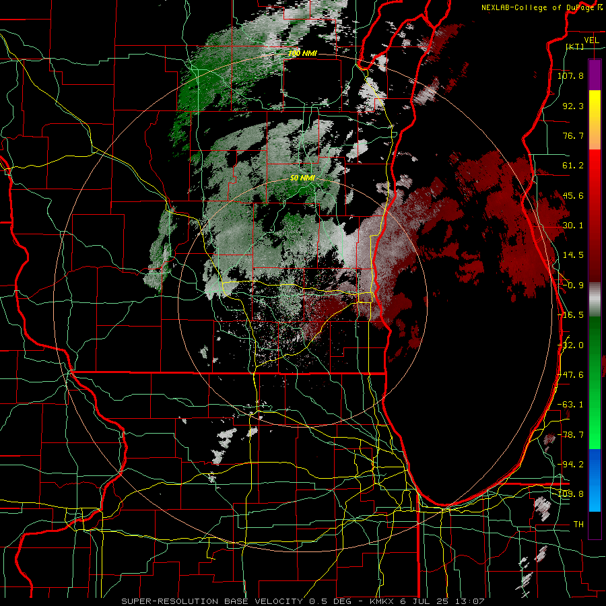Select the 92.3 velocity scale label
Screen dimensions: 606x606
tap(573, 106)
